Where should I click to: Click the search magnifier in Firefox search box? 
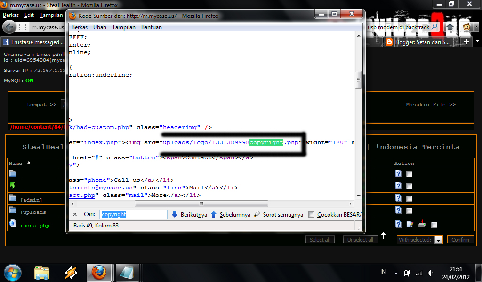[434, 27]
